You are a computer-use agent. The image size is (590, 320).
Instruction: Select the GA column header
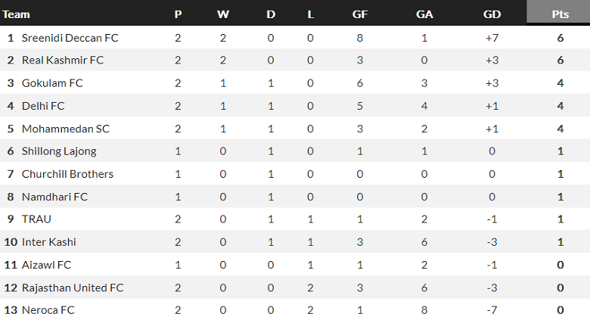(424, 13)
